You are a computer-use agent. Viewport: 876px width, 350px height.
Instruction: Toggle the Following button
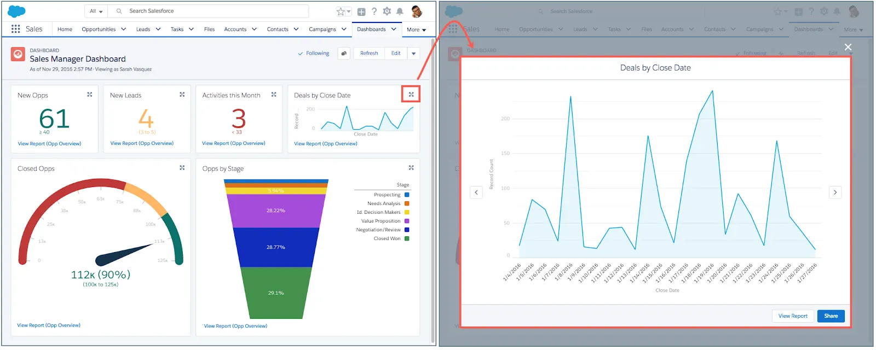tap(314, 53)
